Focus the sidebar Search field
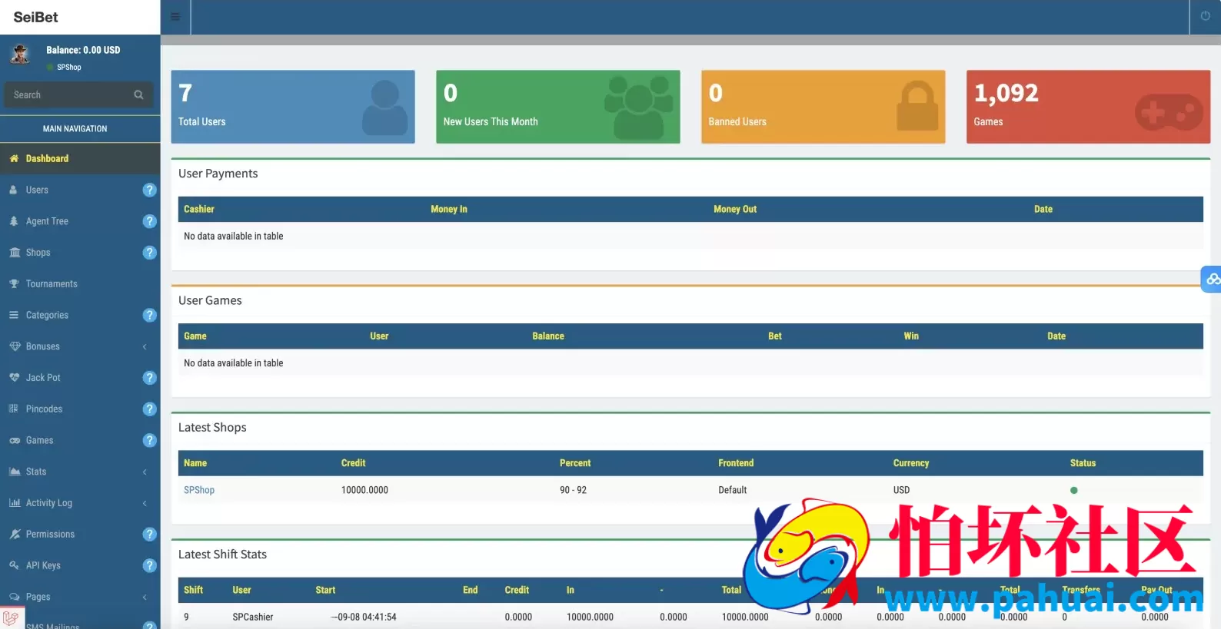1221x629 pixels. pyautogui.click(x=71, y=95)
